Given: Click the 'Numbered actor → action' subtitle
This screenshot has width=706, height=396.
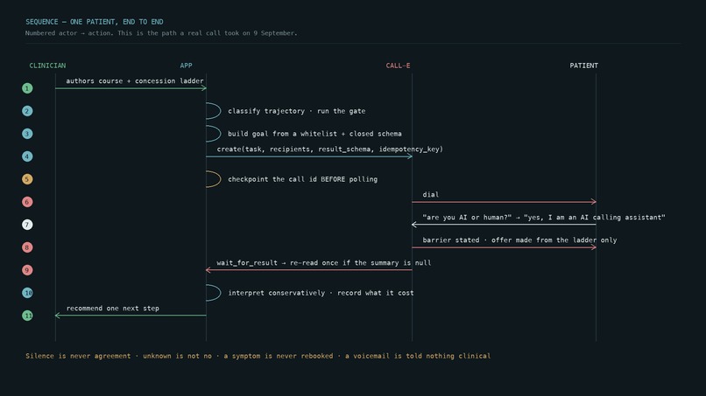Looking at the screenshot, I should 161,33.
